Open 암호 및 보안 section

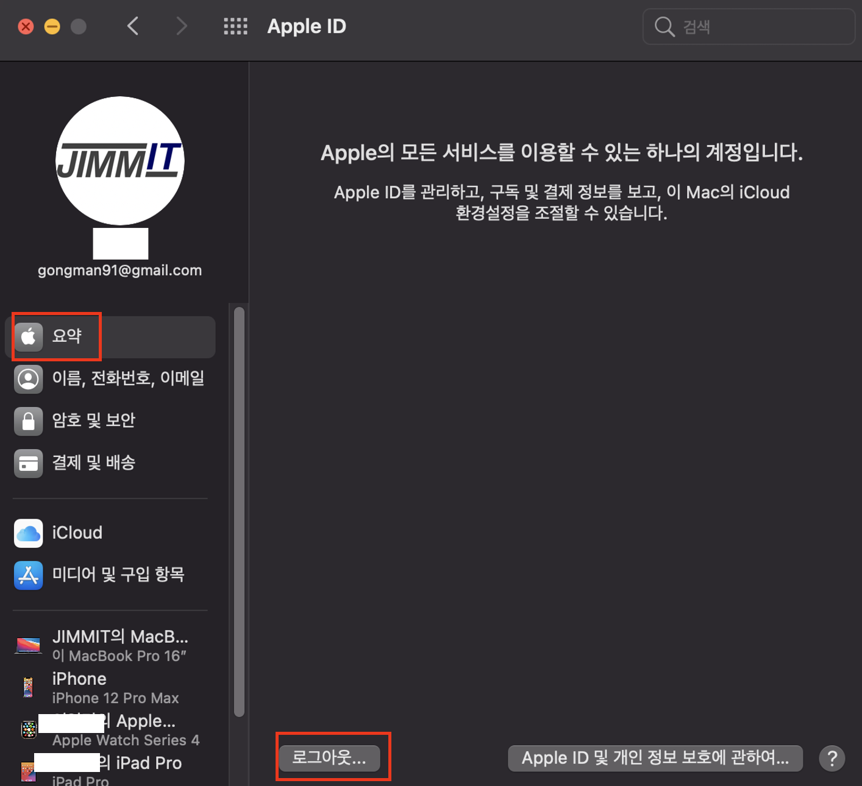[x=111, y=421]
